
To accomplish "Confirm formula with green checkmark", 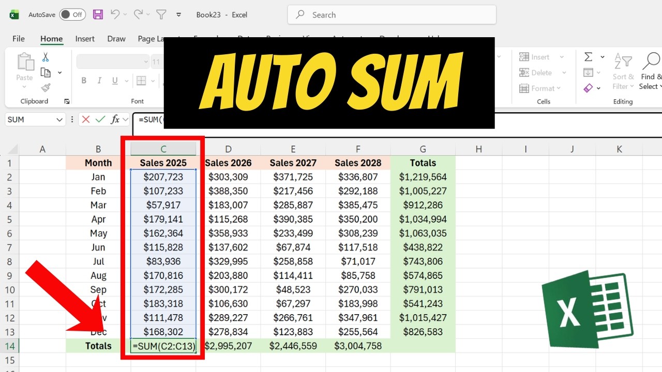I will [x=100, y=119].
